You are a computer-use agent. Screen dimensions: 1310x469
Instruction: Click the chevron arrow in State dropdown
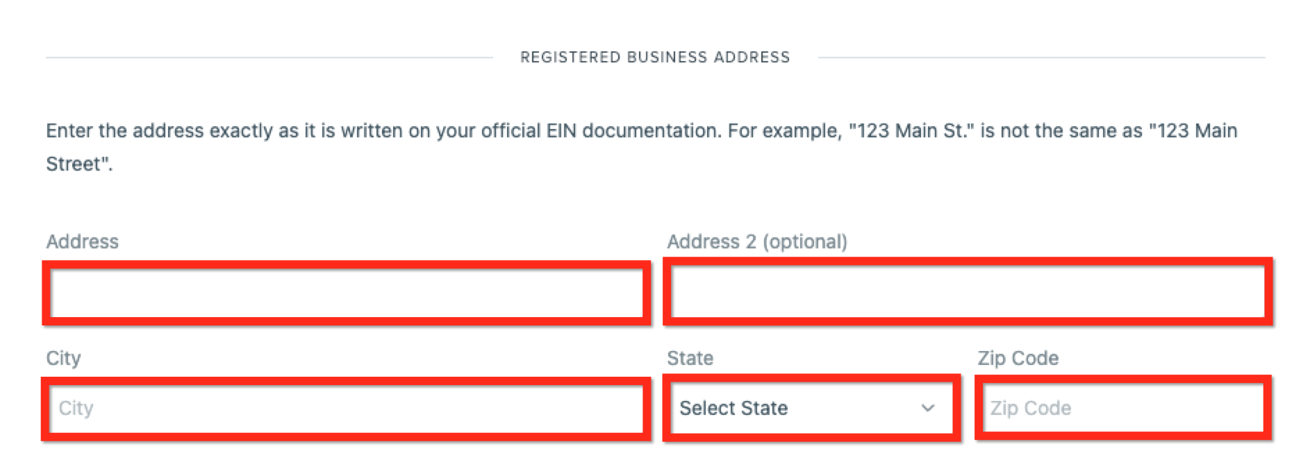coord(928,409)
